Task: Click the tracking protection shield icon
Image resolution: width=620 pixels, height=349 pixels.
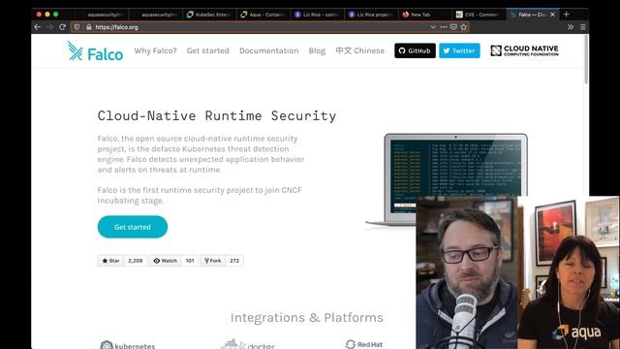Action: [77, 27]
